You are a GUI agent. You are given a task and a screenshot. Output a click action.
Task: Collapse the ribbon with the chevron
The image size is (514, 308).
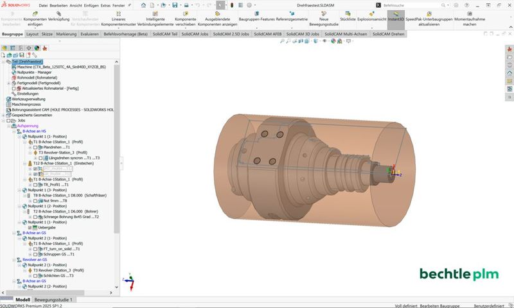pos(510,27)
